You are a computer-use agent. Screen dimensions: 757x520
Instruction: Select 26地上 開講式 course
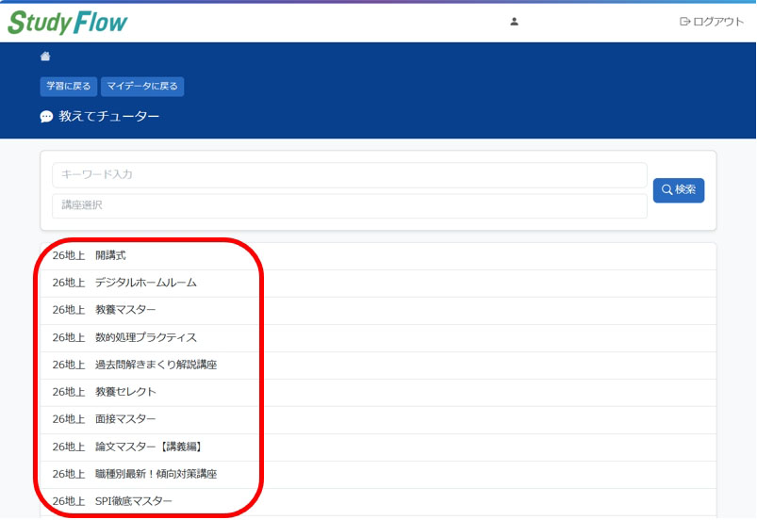coord(90,255)
